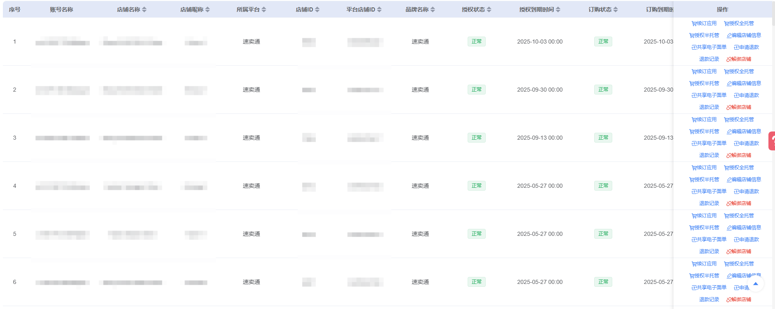Click the 账号名称 column header
This screenshot has width=775, height=309.
pos(62,9)
